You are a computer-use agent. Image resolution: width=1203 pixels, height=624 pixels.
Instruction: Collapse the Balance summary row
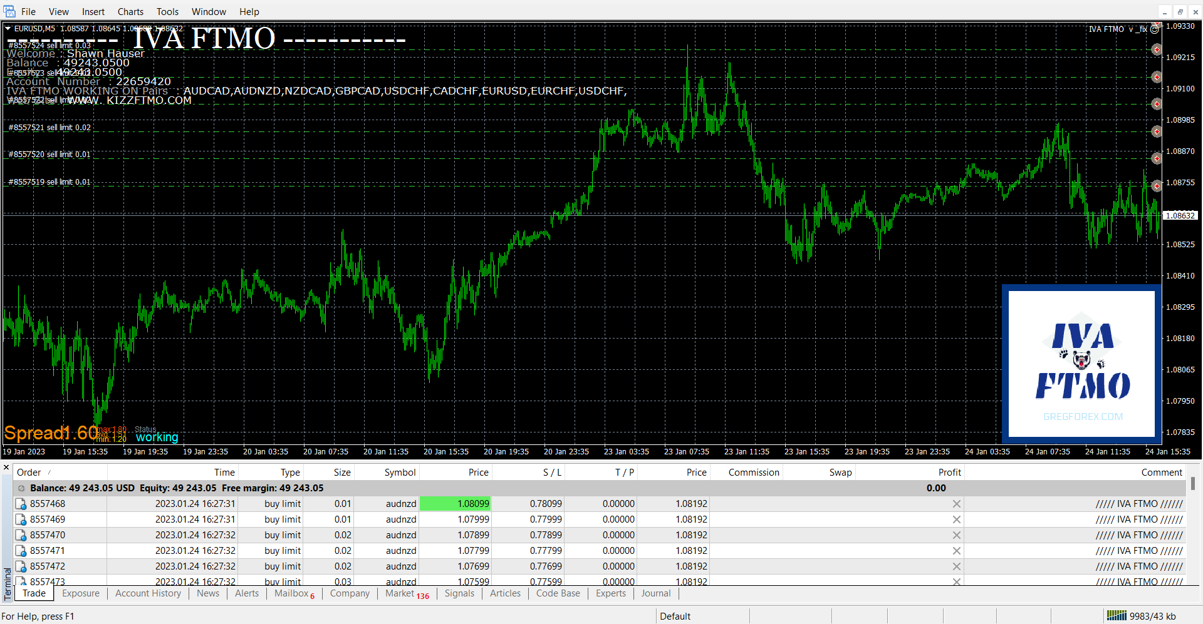[21, 488]
